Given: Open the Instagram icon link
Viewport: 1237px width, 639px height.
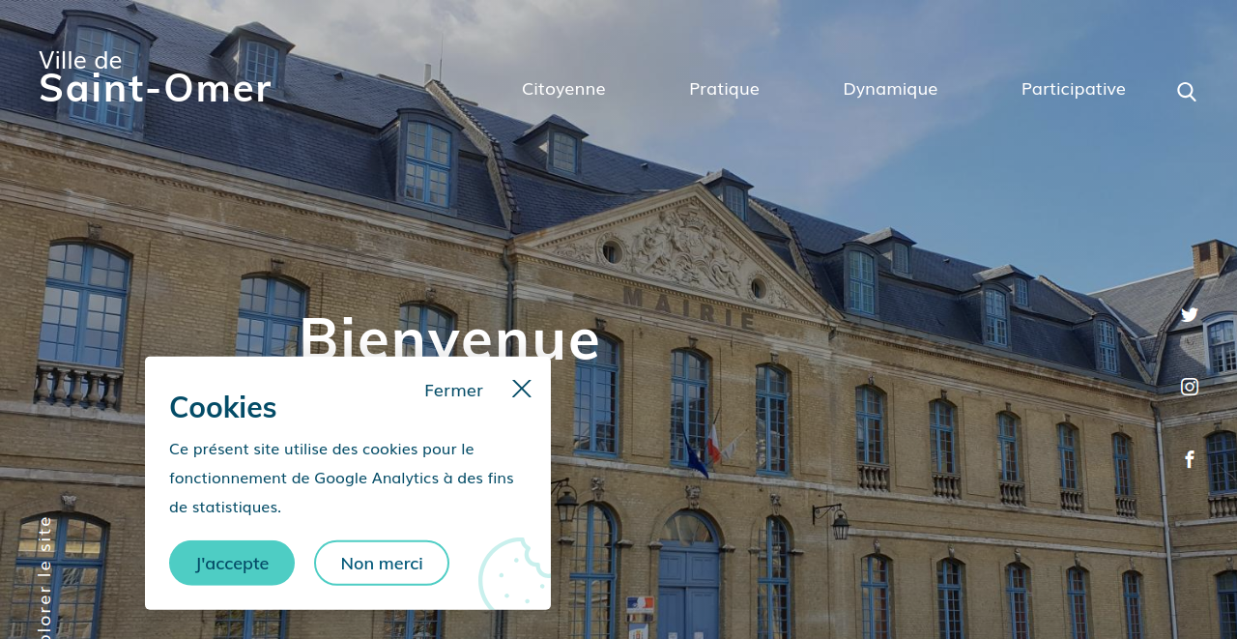Looking at the screenshot, I should [1190, 387].
